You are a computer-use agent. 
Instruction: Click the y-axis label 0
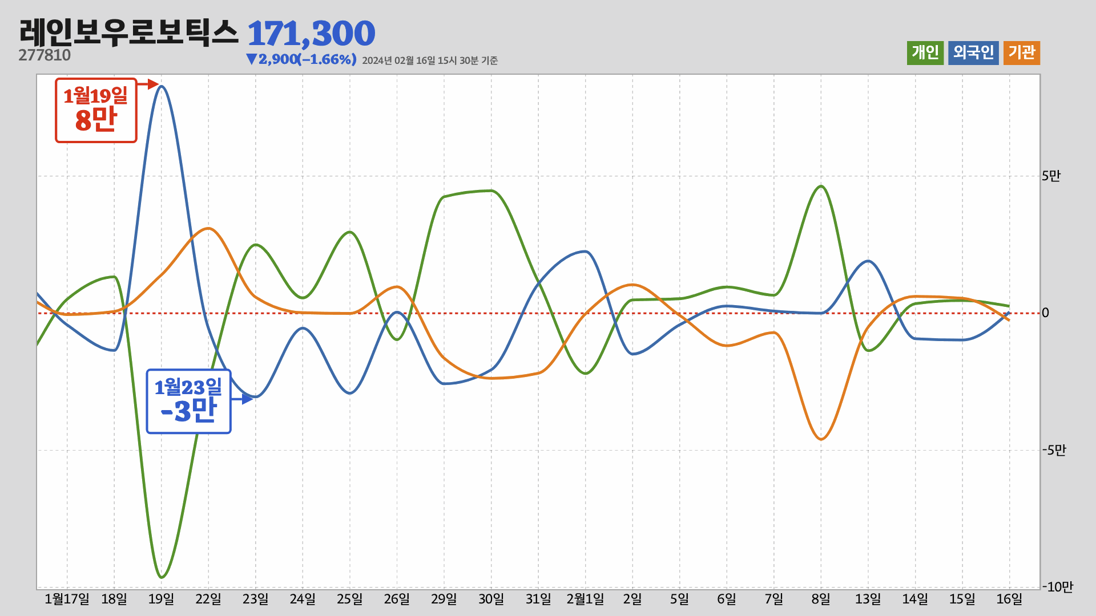pyautogui.click(x=1045, y=313)
